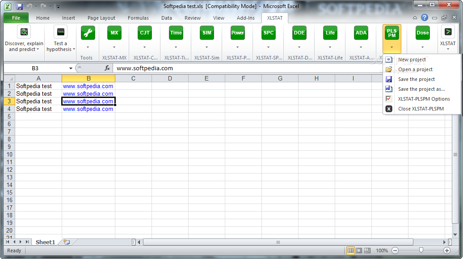This screenshot has height=259, width=463.
Task: Choose Save the project as... entry
Action: [x=422, y=89]
